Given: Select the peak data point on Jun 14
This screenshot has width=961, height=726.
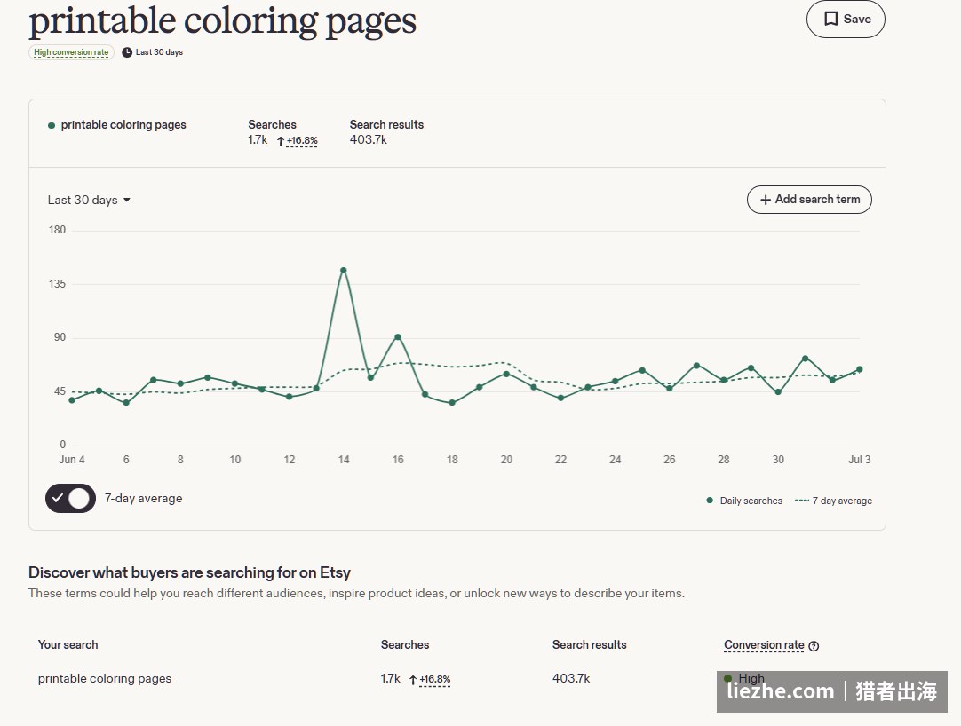Looking at the screenshot, I should [x=343, y=270].
